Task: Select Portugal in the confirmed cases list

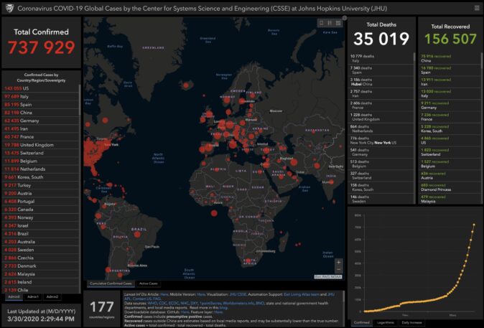Action: (x=40, y=201)
